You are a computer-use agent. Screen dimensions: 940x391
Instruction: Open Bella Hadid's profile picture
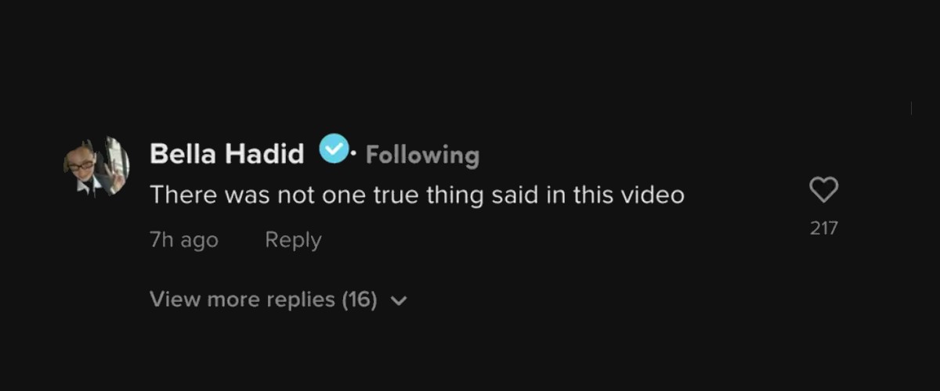pos(96,167)
